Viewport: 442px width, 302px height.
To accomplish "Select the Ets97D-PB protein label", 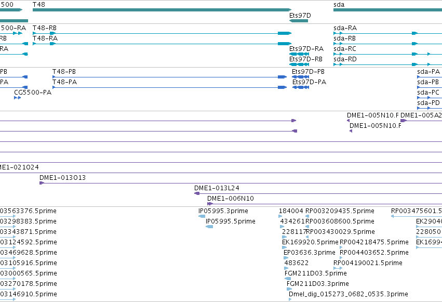I will (308, 72).
